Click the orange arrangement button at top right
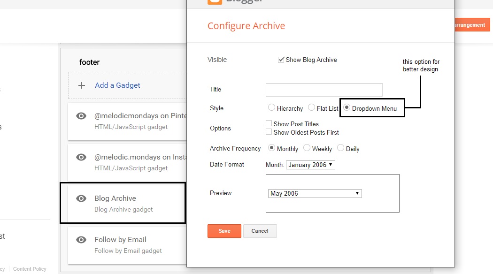 tap(472, 25)
